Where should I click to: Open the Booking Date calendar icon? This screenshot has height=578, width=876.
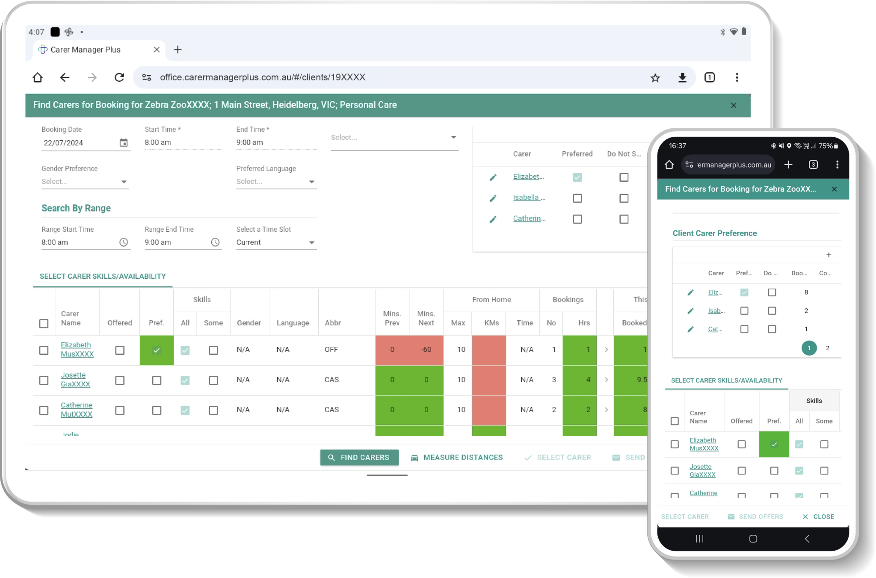click(x=124, y=143)
